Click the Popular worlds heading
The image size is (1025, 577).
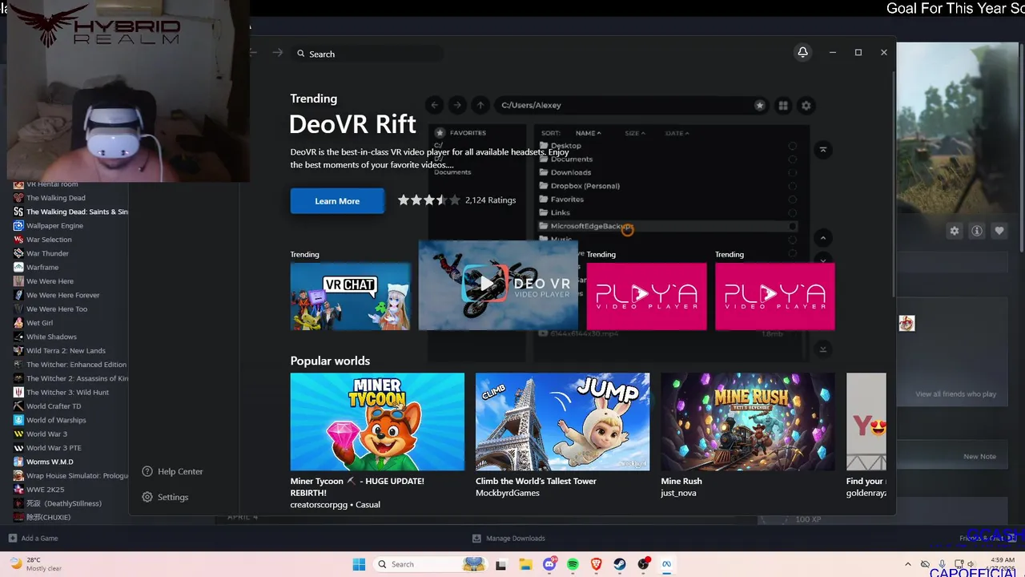pos(330,361)
